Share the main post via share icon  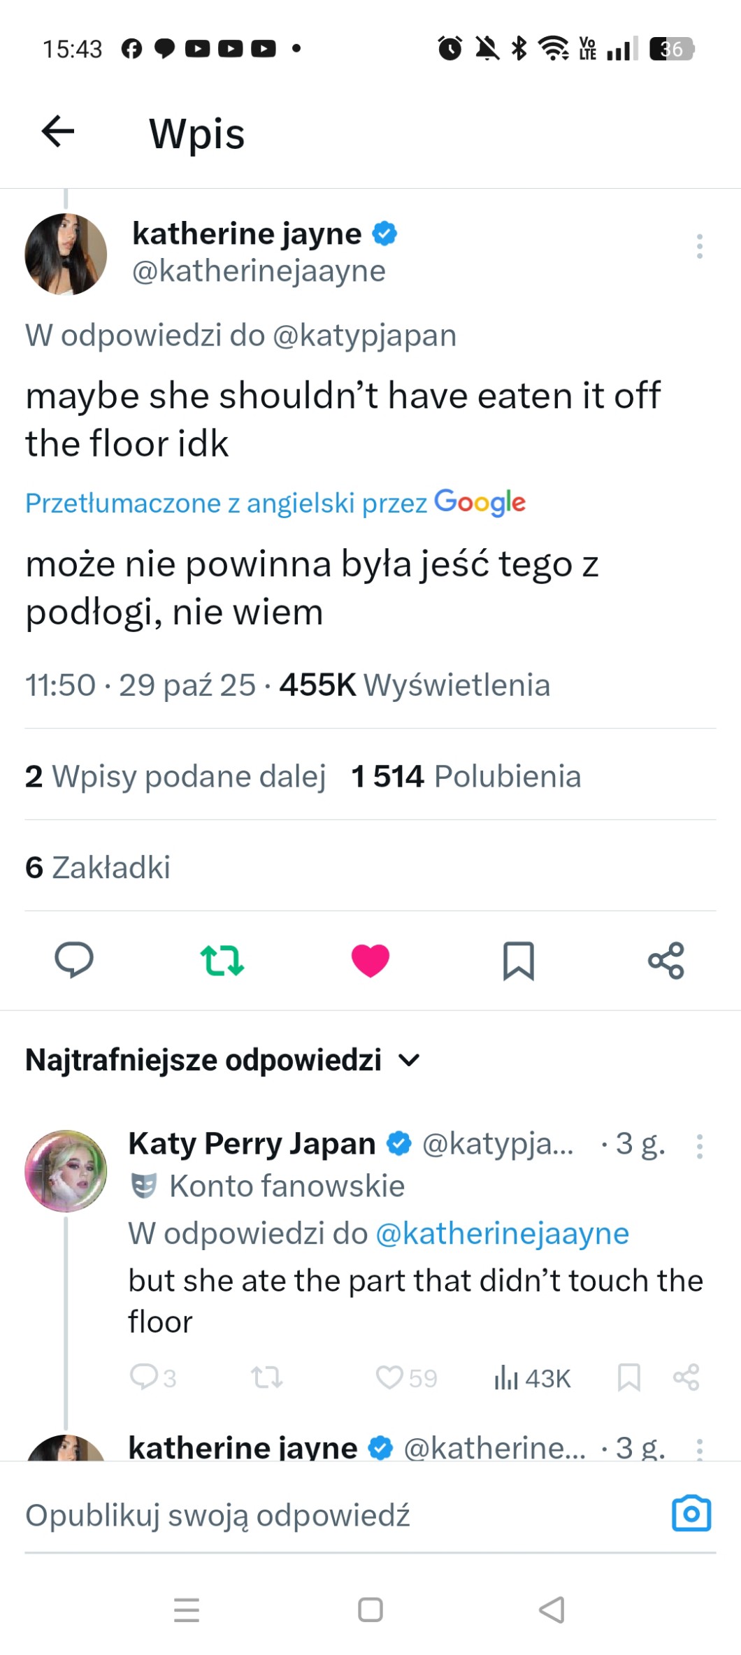[x=666, y=960]
